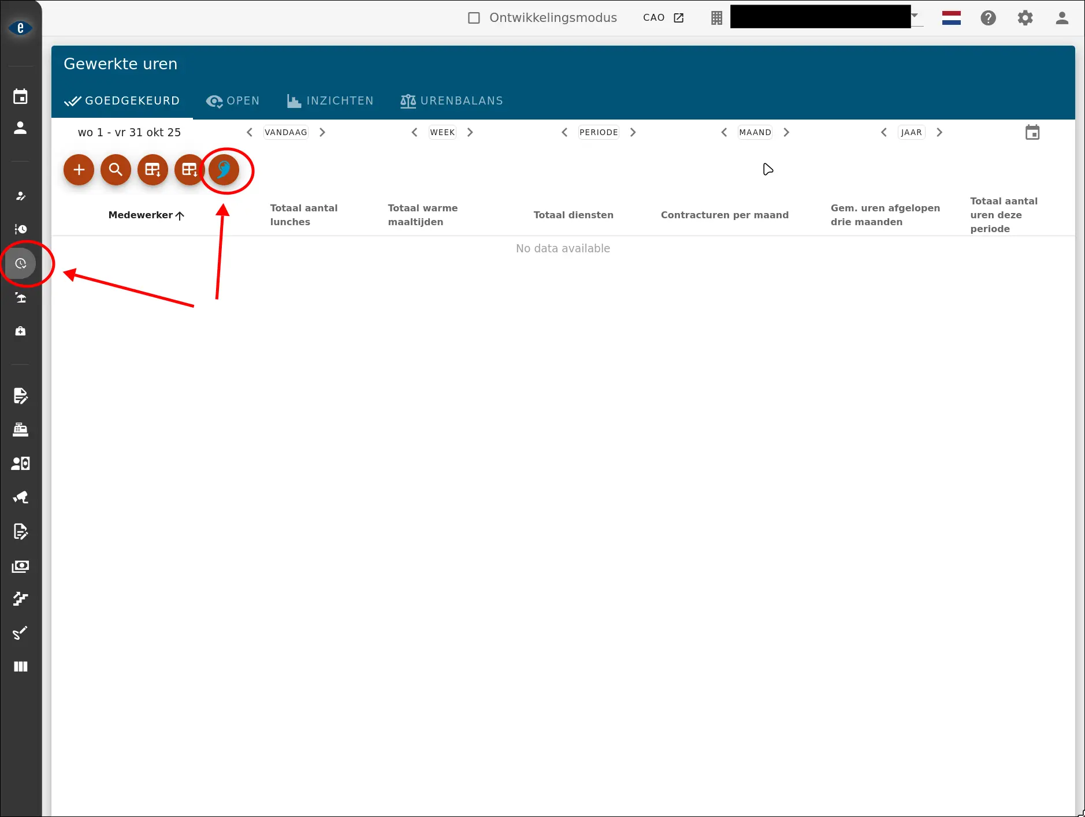The width and height of the screenshot is (1085, 817).
Task: Click the help question mark icon
Action: [988, 18]
